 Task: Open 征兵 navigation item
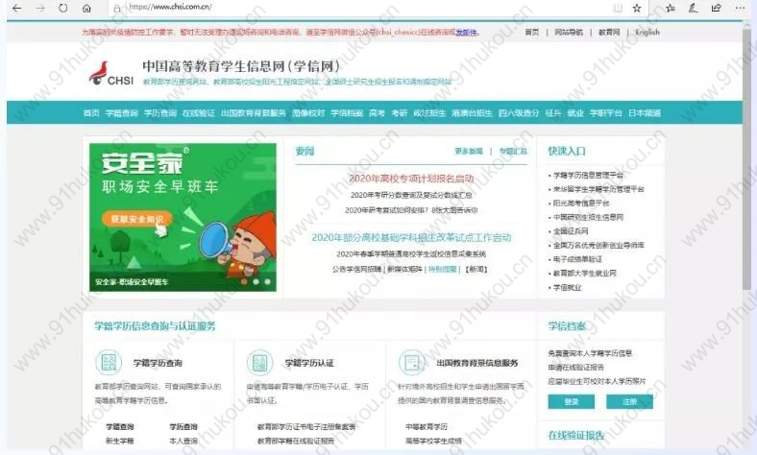553,113
